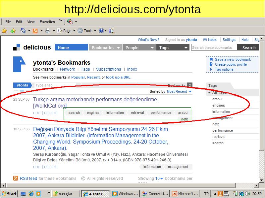
Task: Click DELETE on the 10 SEP 08 bookmark
Action: [x=51, y=167]
